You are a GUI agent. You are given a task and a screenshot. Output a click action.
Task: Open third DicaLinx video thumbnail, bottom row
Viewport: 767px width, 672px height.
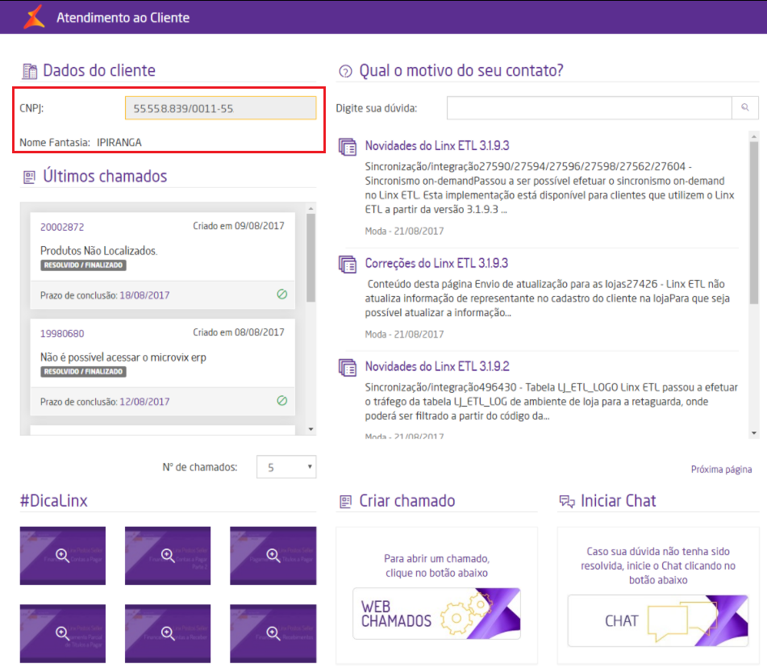pyautogui.click(x=273, y=633)
